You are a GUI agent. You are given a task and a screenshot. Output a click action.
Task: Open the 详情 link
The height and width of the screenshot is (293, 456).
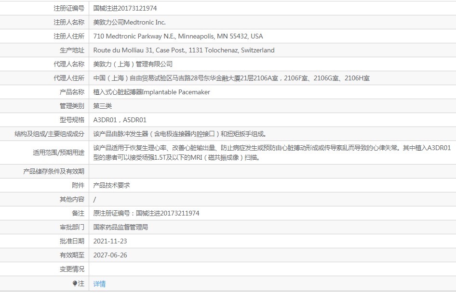coord(99,284)
